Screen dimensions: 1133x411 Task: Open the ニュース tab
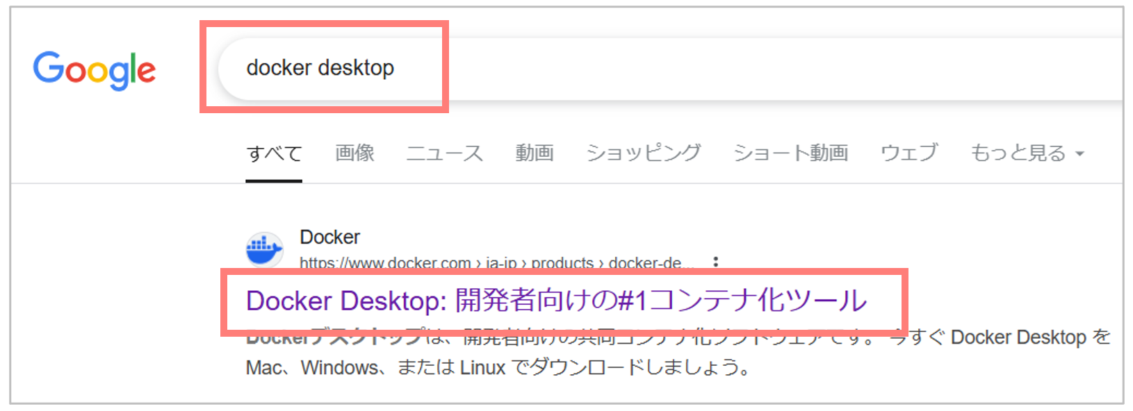445,153
